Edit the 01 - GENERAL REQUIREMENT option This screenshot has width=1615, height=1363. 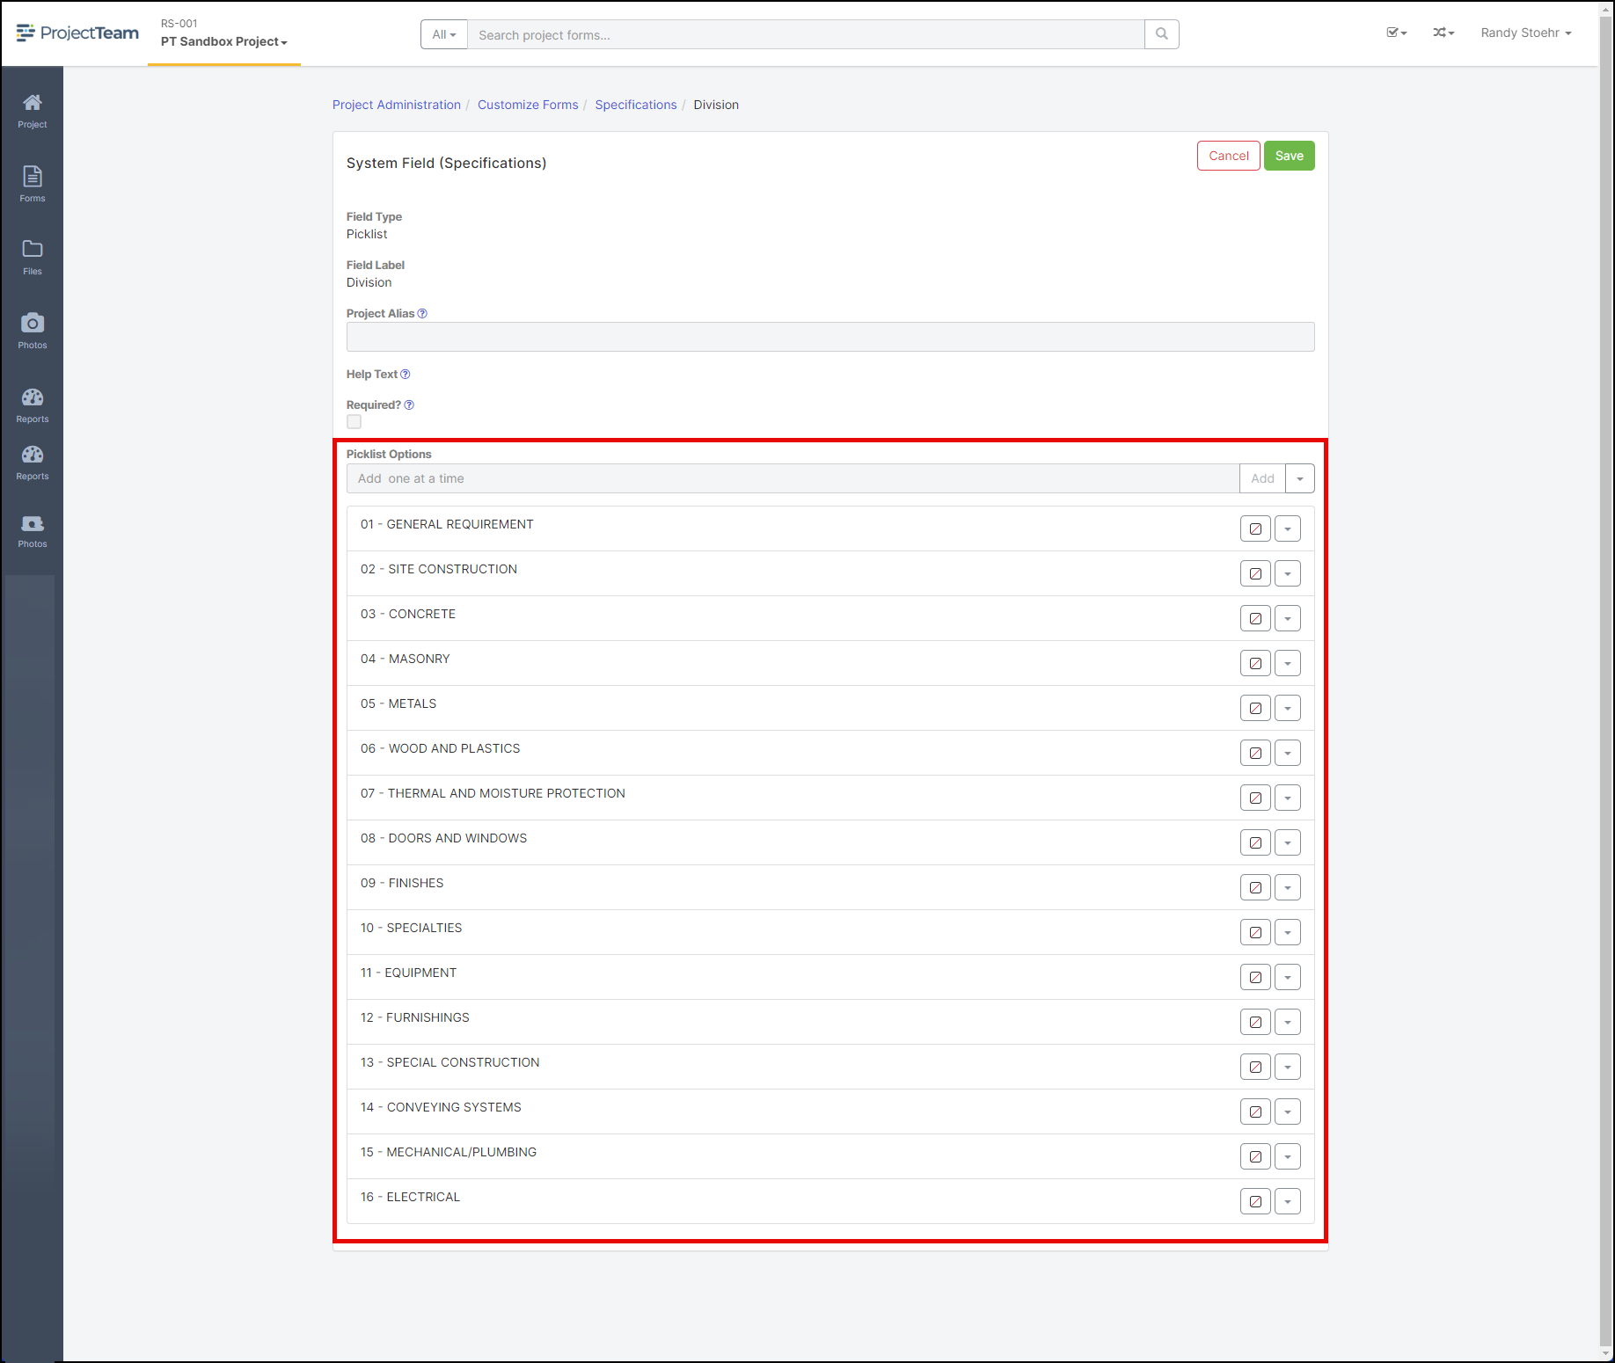(1255, 529)
